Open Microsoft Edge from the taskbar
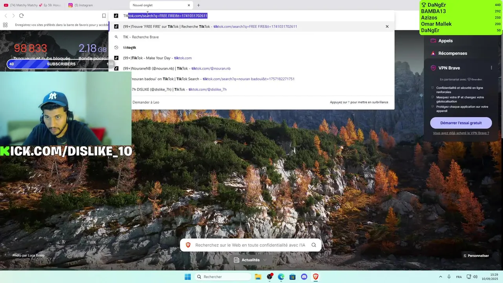The height and width of the screenshot is (283, 503). pos(281,277)
